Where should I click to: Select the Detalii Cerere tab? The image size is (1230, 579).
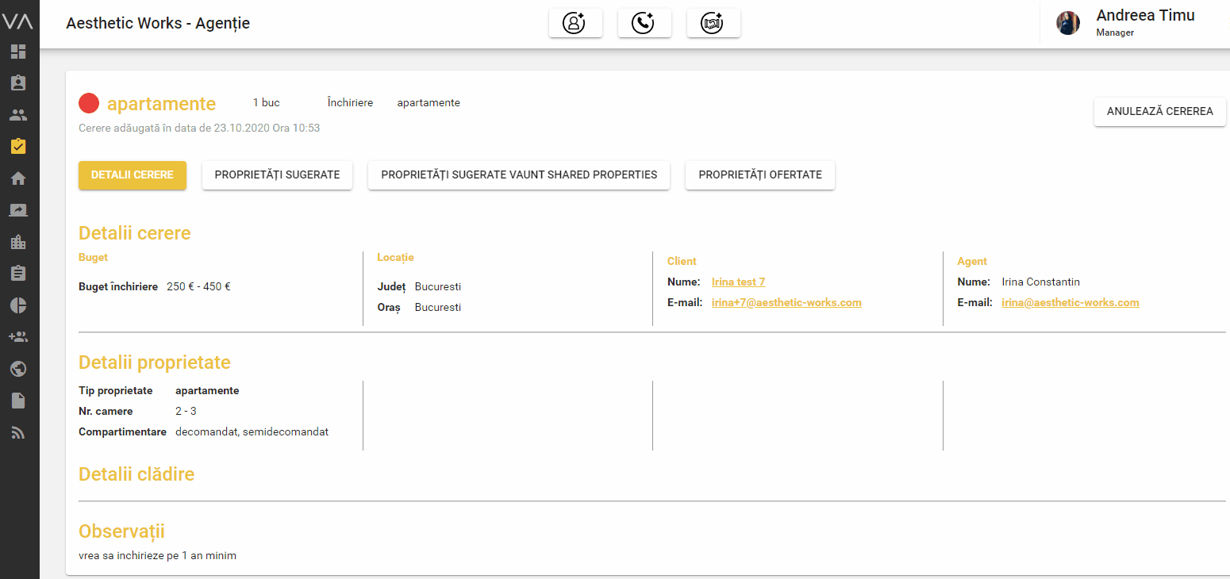[x=132, y=175]
